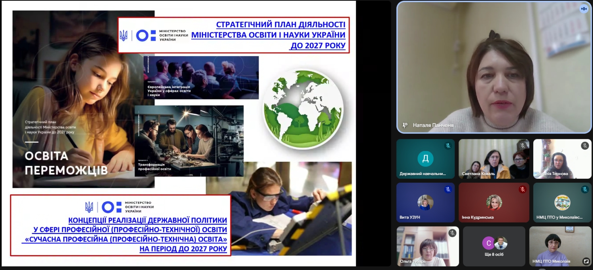Click red muted mic on Інна Кудринська tile
The image size is (593, 270).
click(523, 189)
